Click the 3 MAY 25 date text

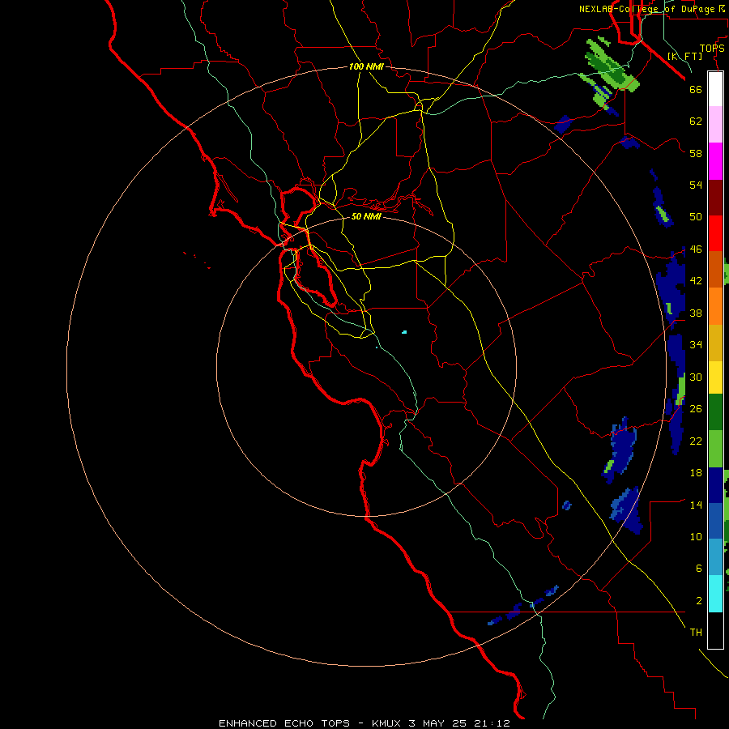[x=437, y=723]
